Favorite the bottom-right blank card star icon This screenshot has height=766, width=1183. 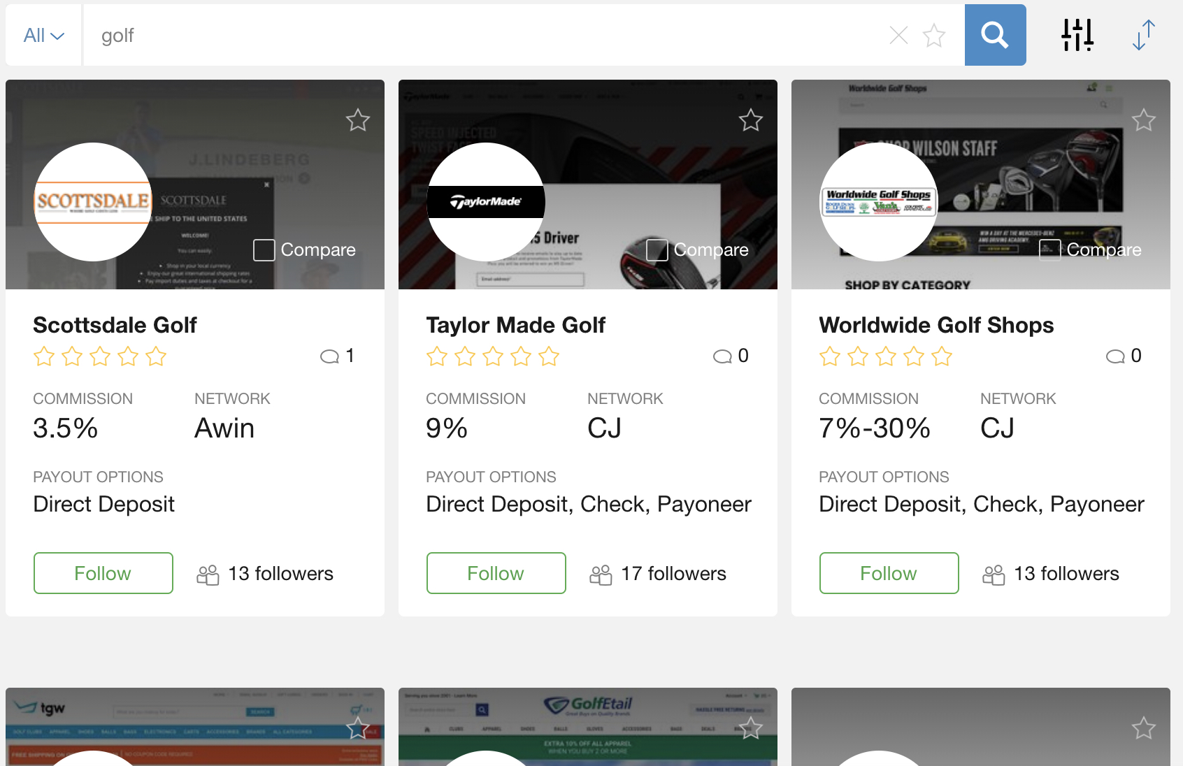tap(1144, 728)
